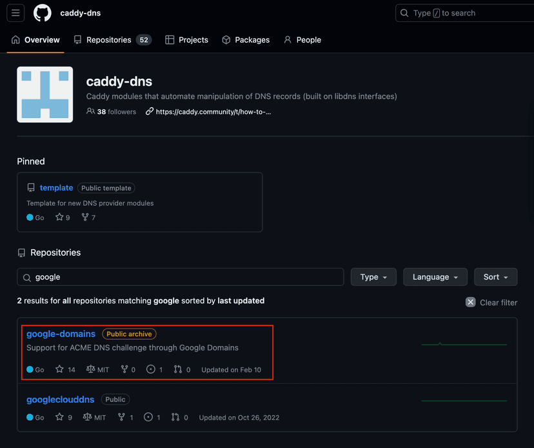Open the GitHub home via the Octocat logo

[x=42, y=13]
